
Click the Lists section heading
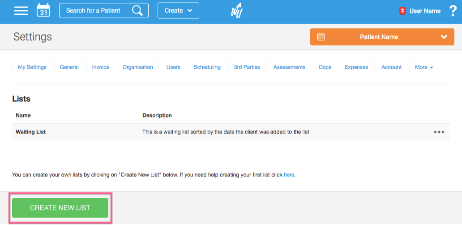tap(21, 99)
